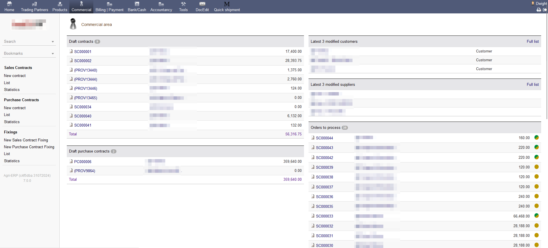This screenshot has height=248, width=548.
Task: Open order SC000043
Action: point(325,148)
